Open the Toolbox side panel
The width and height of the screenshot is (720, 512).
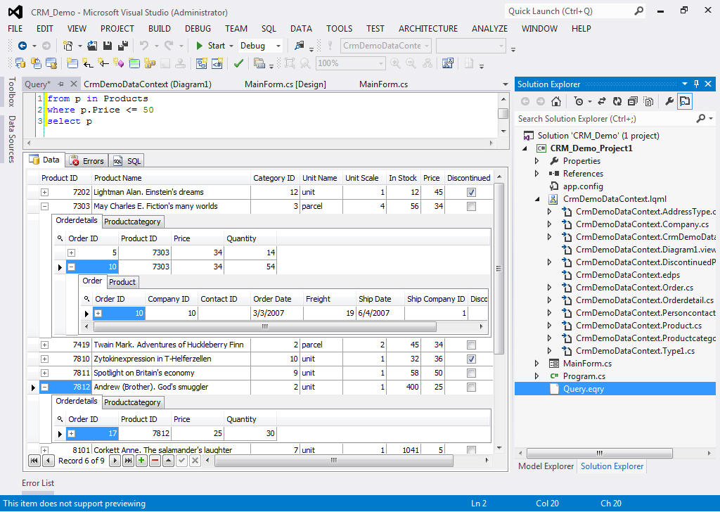[12, 92]
